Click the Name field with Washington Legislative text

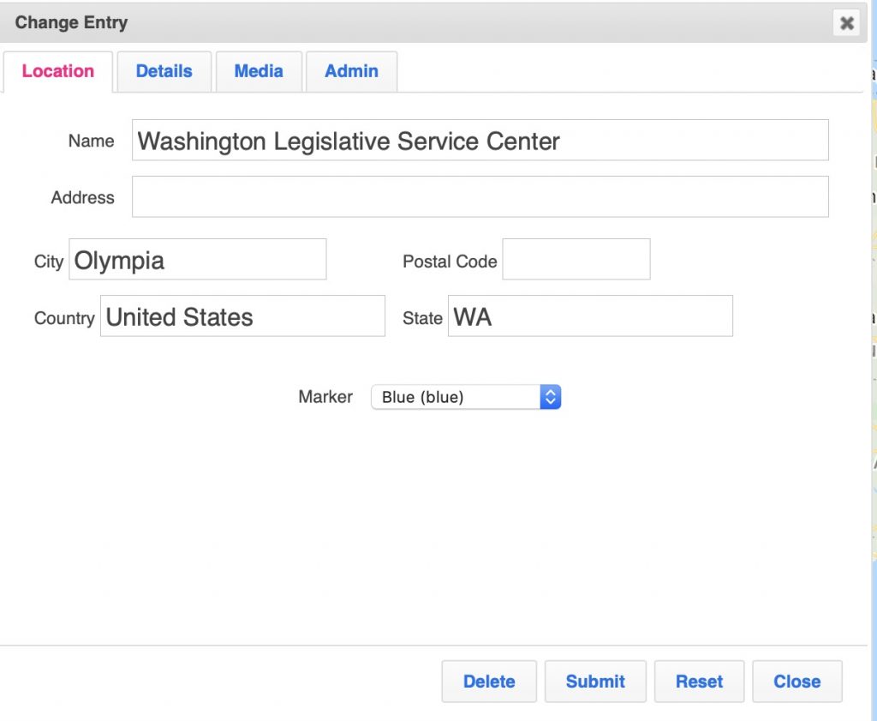480,141
